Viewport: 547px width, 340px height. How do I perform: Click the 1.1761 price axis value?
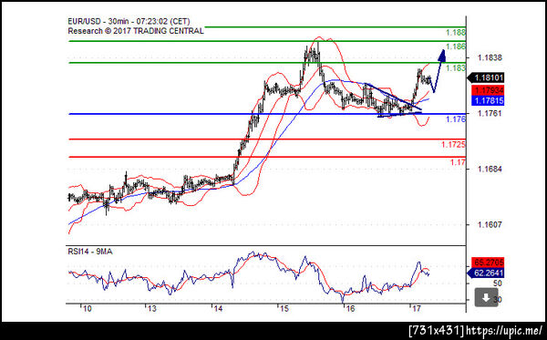[490, 113]
